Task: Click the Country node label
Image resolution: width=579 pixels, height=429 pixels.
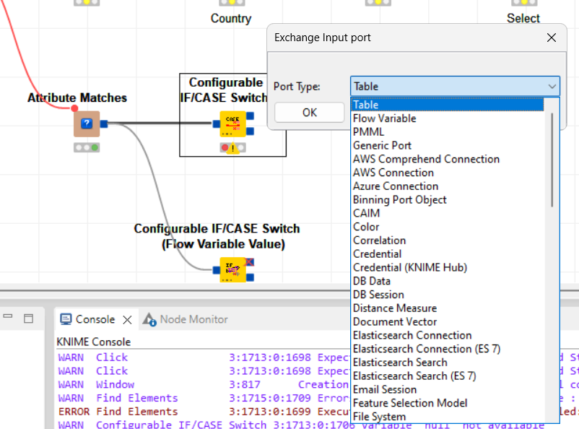Action: coord(231,18)
